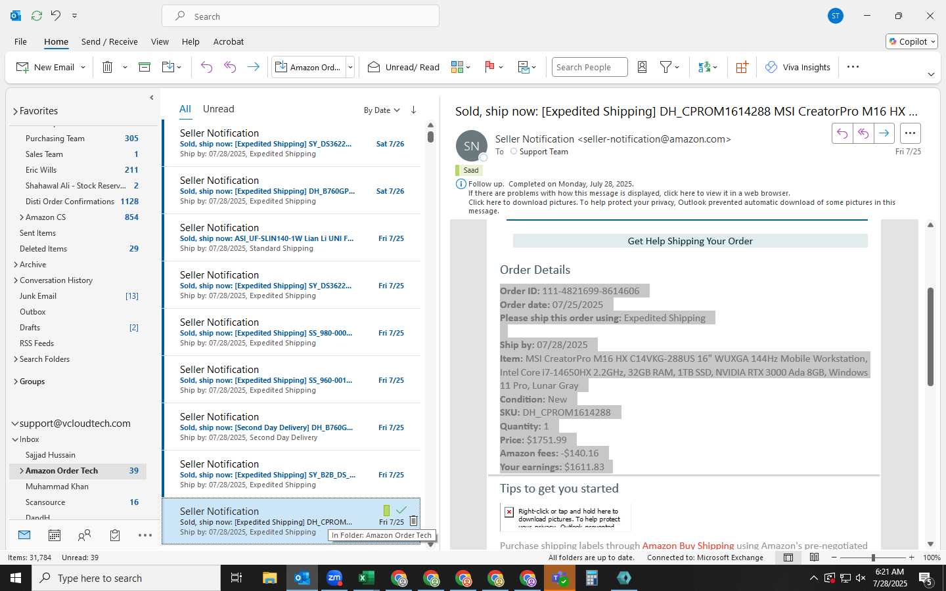The height and width of the screenshot is (591, 946).
Task: Open New Email dropdown arrow
Action: [x=83, y=67]
